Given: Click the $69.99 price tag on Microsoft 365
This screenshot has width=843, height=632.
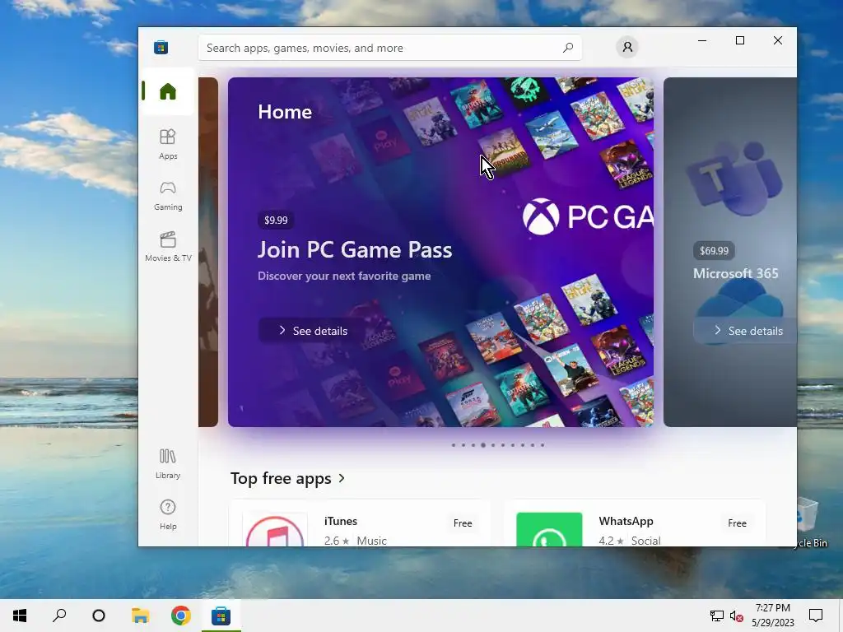Looking at the screenshot, I should 714,250.
